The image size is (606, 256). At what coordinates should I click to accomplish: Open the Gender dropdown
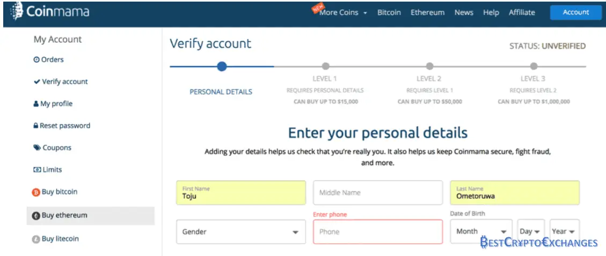point(240,232)
